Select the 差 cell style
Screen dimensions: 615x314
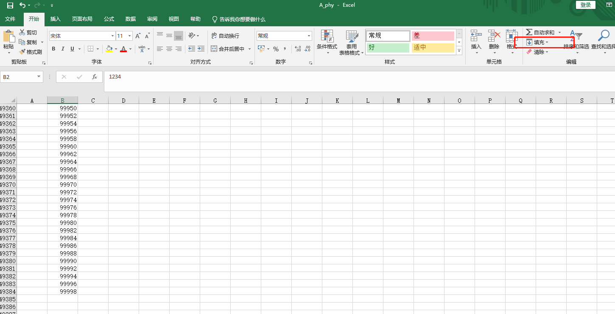(x=433, y=36)
